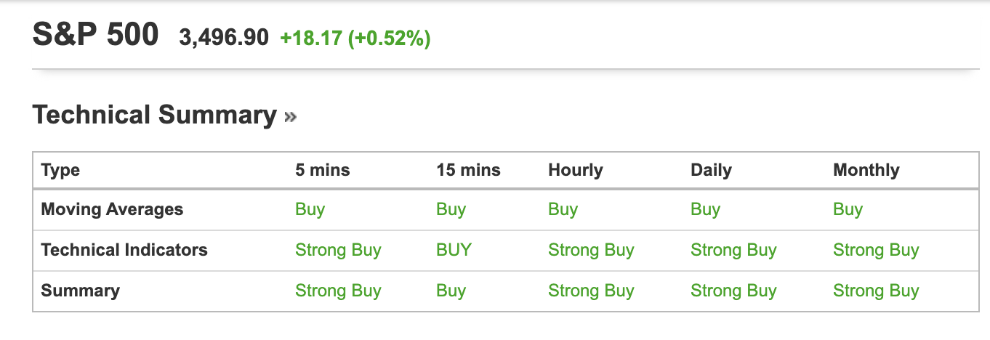The width and height of the screenshot is (990, 340).
Task: Click uppercase BUY in Technical Indicators row
Action: [x=454, y=251]
